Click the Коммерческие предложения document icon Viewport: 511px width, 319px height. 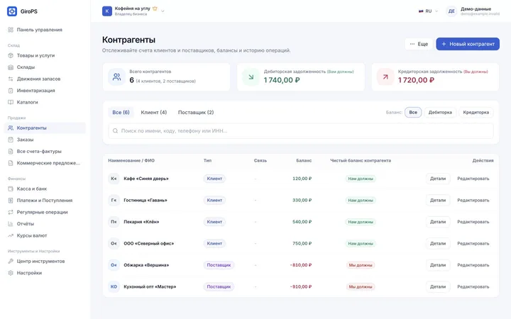tap(11, 163)
